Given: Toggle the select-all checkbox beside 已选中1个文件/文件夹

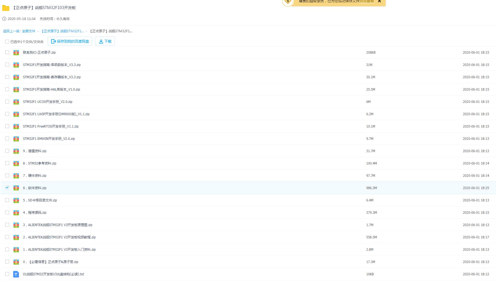Looking at the screenshot, I should coord(7,42).
